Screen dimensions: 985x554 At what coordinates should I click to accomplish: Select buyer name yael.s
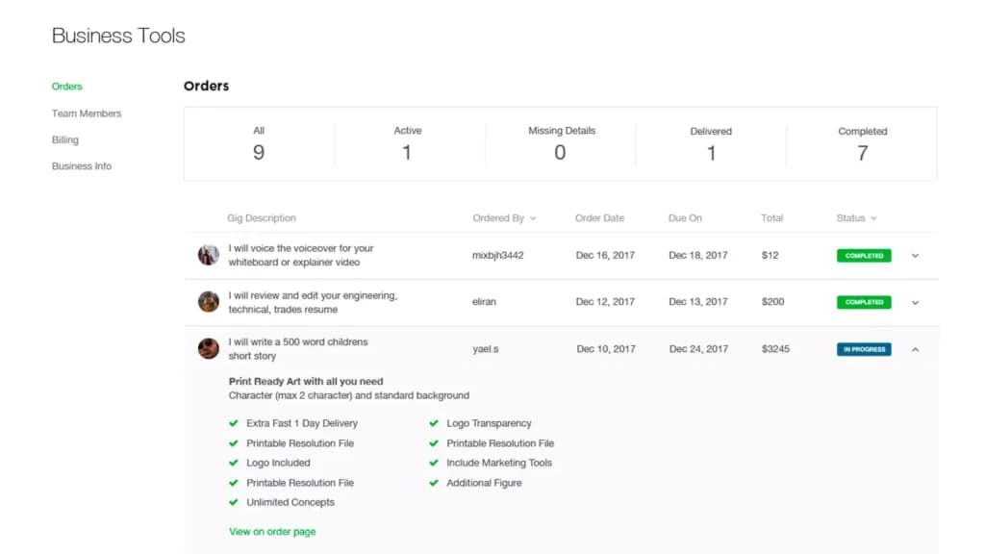[486, 349]
